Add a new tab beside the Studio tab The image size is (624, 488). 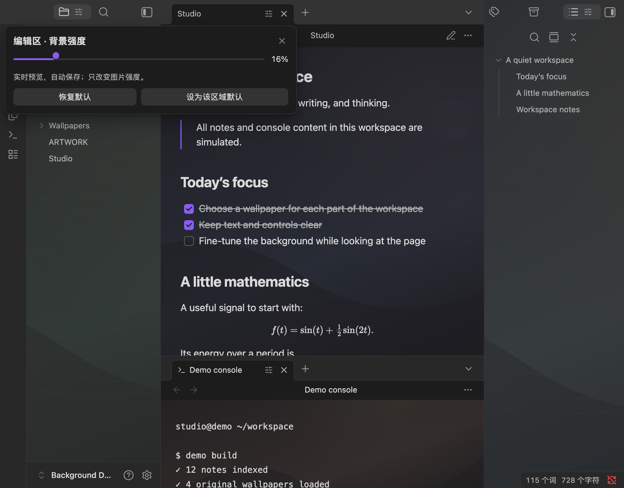pyautogui.click(x=305, y=13)
